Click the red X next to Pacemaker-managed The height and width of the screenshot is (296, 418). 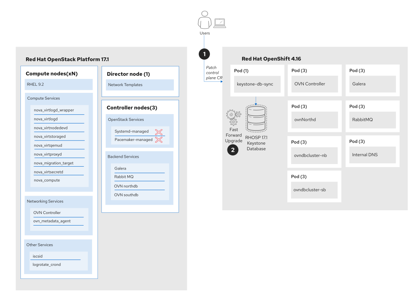[159, 140]
